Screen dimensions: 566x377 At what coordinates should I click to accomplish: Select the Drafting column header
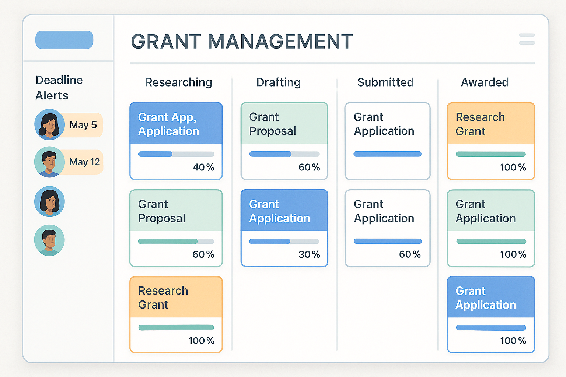point(278,82)
